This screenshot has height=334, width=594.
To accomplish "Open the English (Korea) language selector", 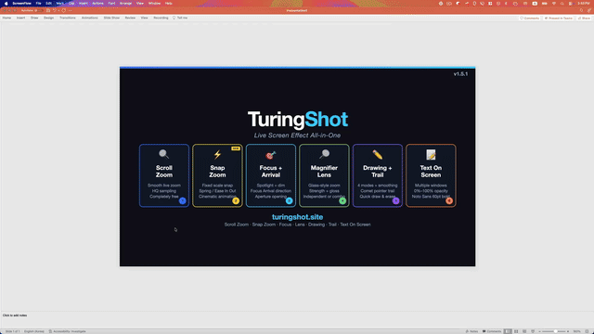I will [34, 331].
